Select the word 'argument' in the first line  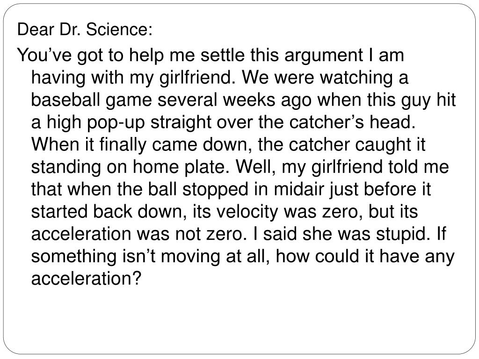point(324,57)
